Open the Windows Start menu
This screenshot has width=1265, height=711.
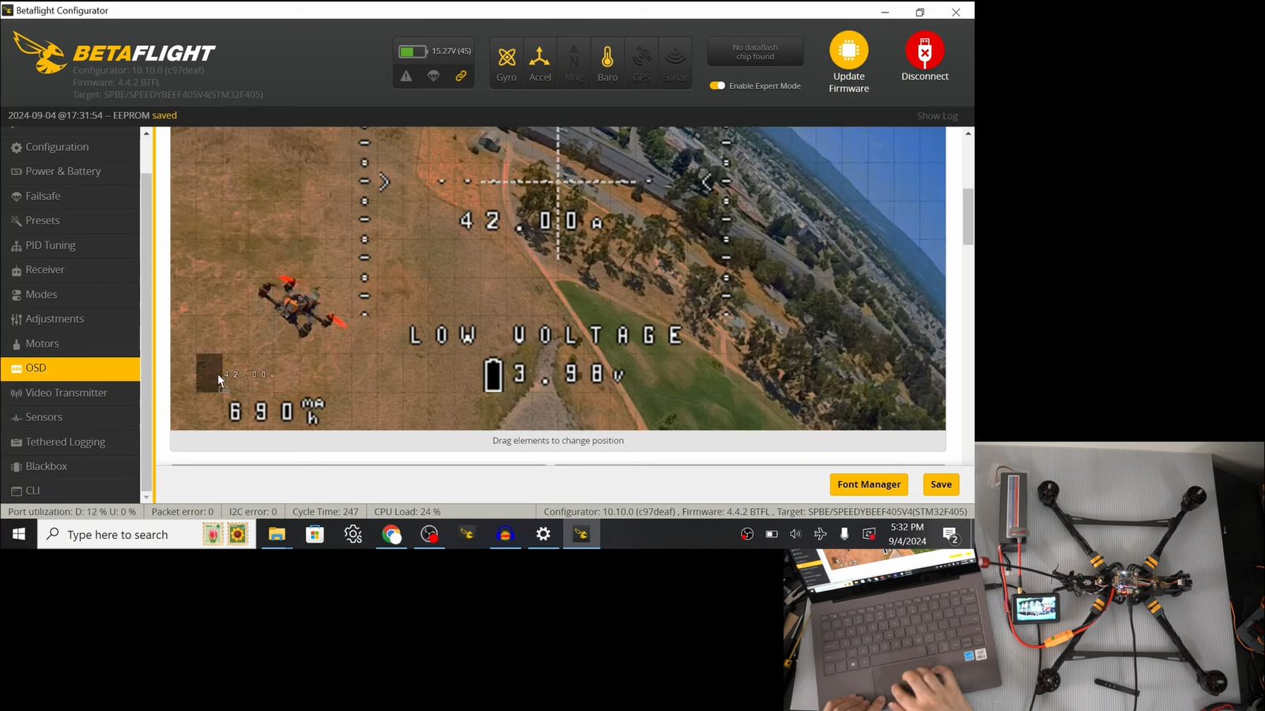coord(19,535)
